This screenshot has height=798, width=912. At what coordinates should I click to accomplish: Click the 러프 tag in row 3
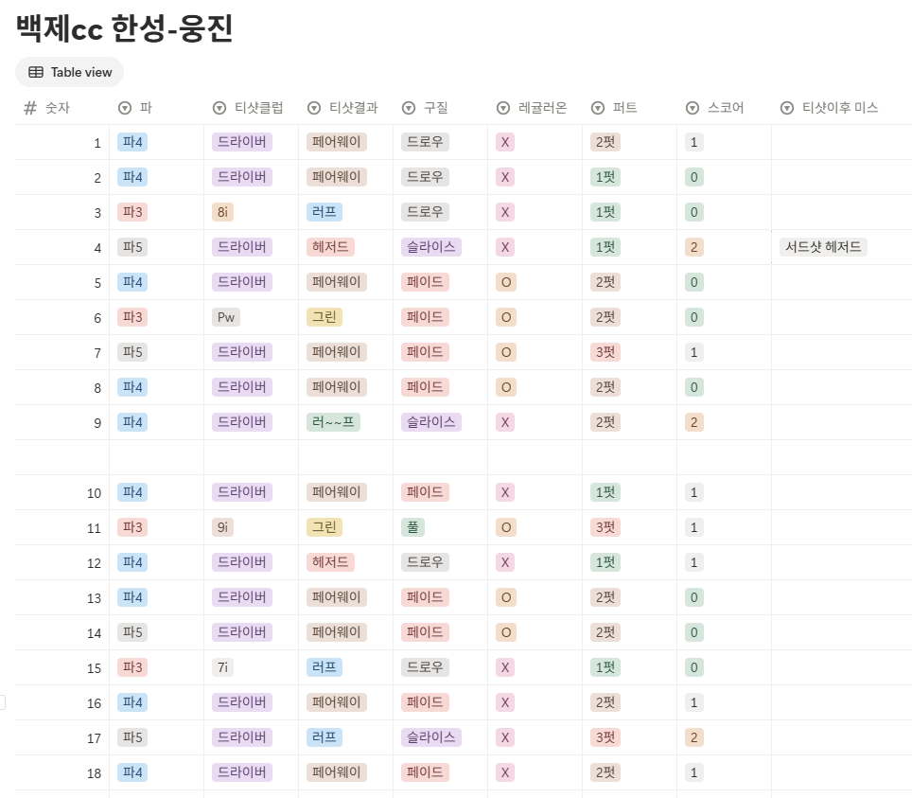click(324, 212)
